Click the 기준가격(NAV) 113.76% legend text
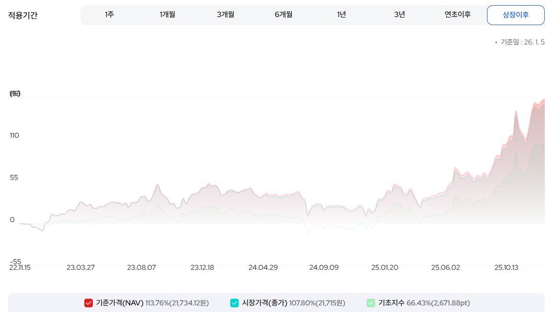 [x=152, y=303]
